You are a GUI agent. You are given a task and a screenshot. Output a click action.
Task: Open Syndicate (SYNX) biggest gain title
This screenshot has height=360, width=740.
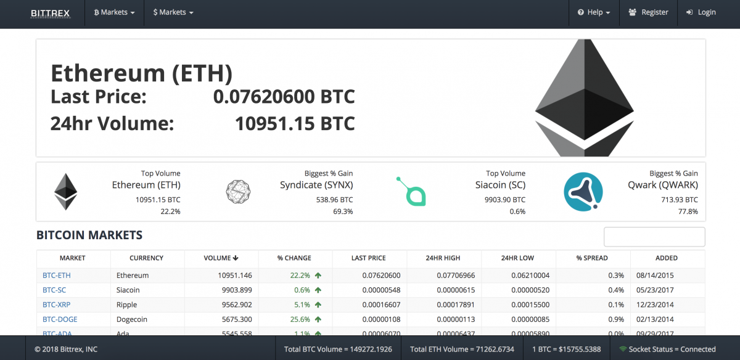(x=316, y=185)
